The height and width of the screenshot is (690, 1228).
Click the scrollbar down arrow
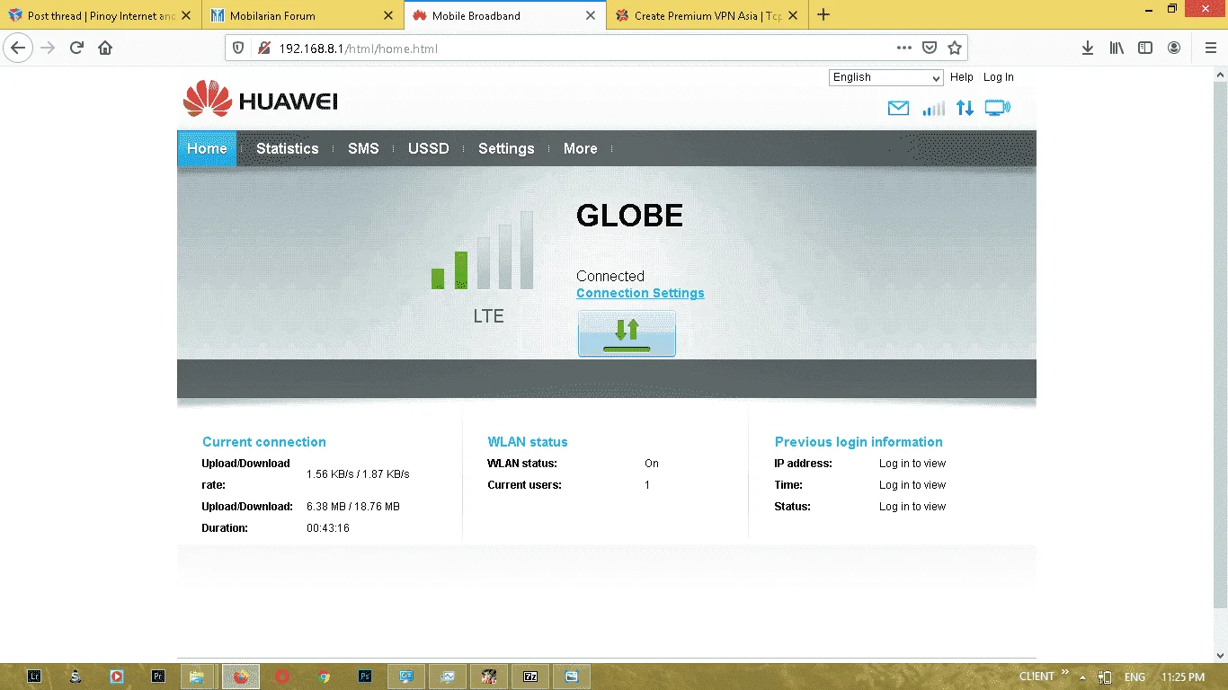[1220, 655]
